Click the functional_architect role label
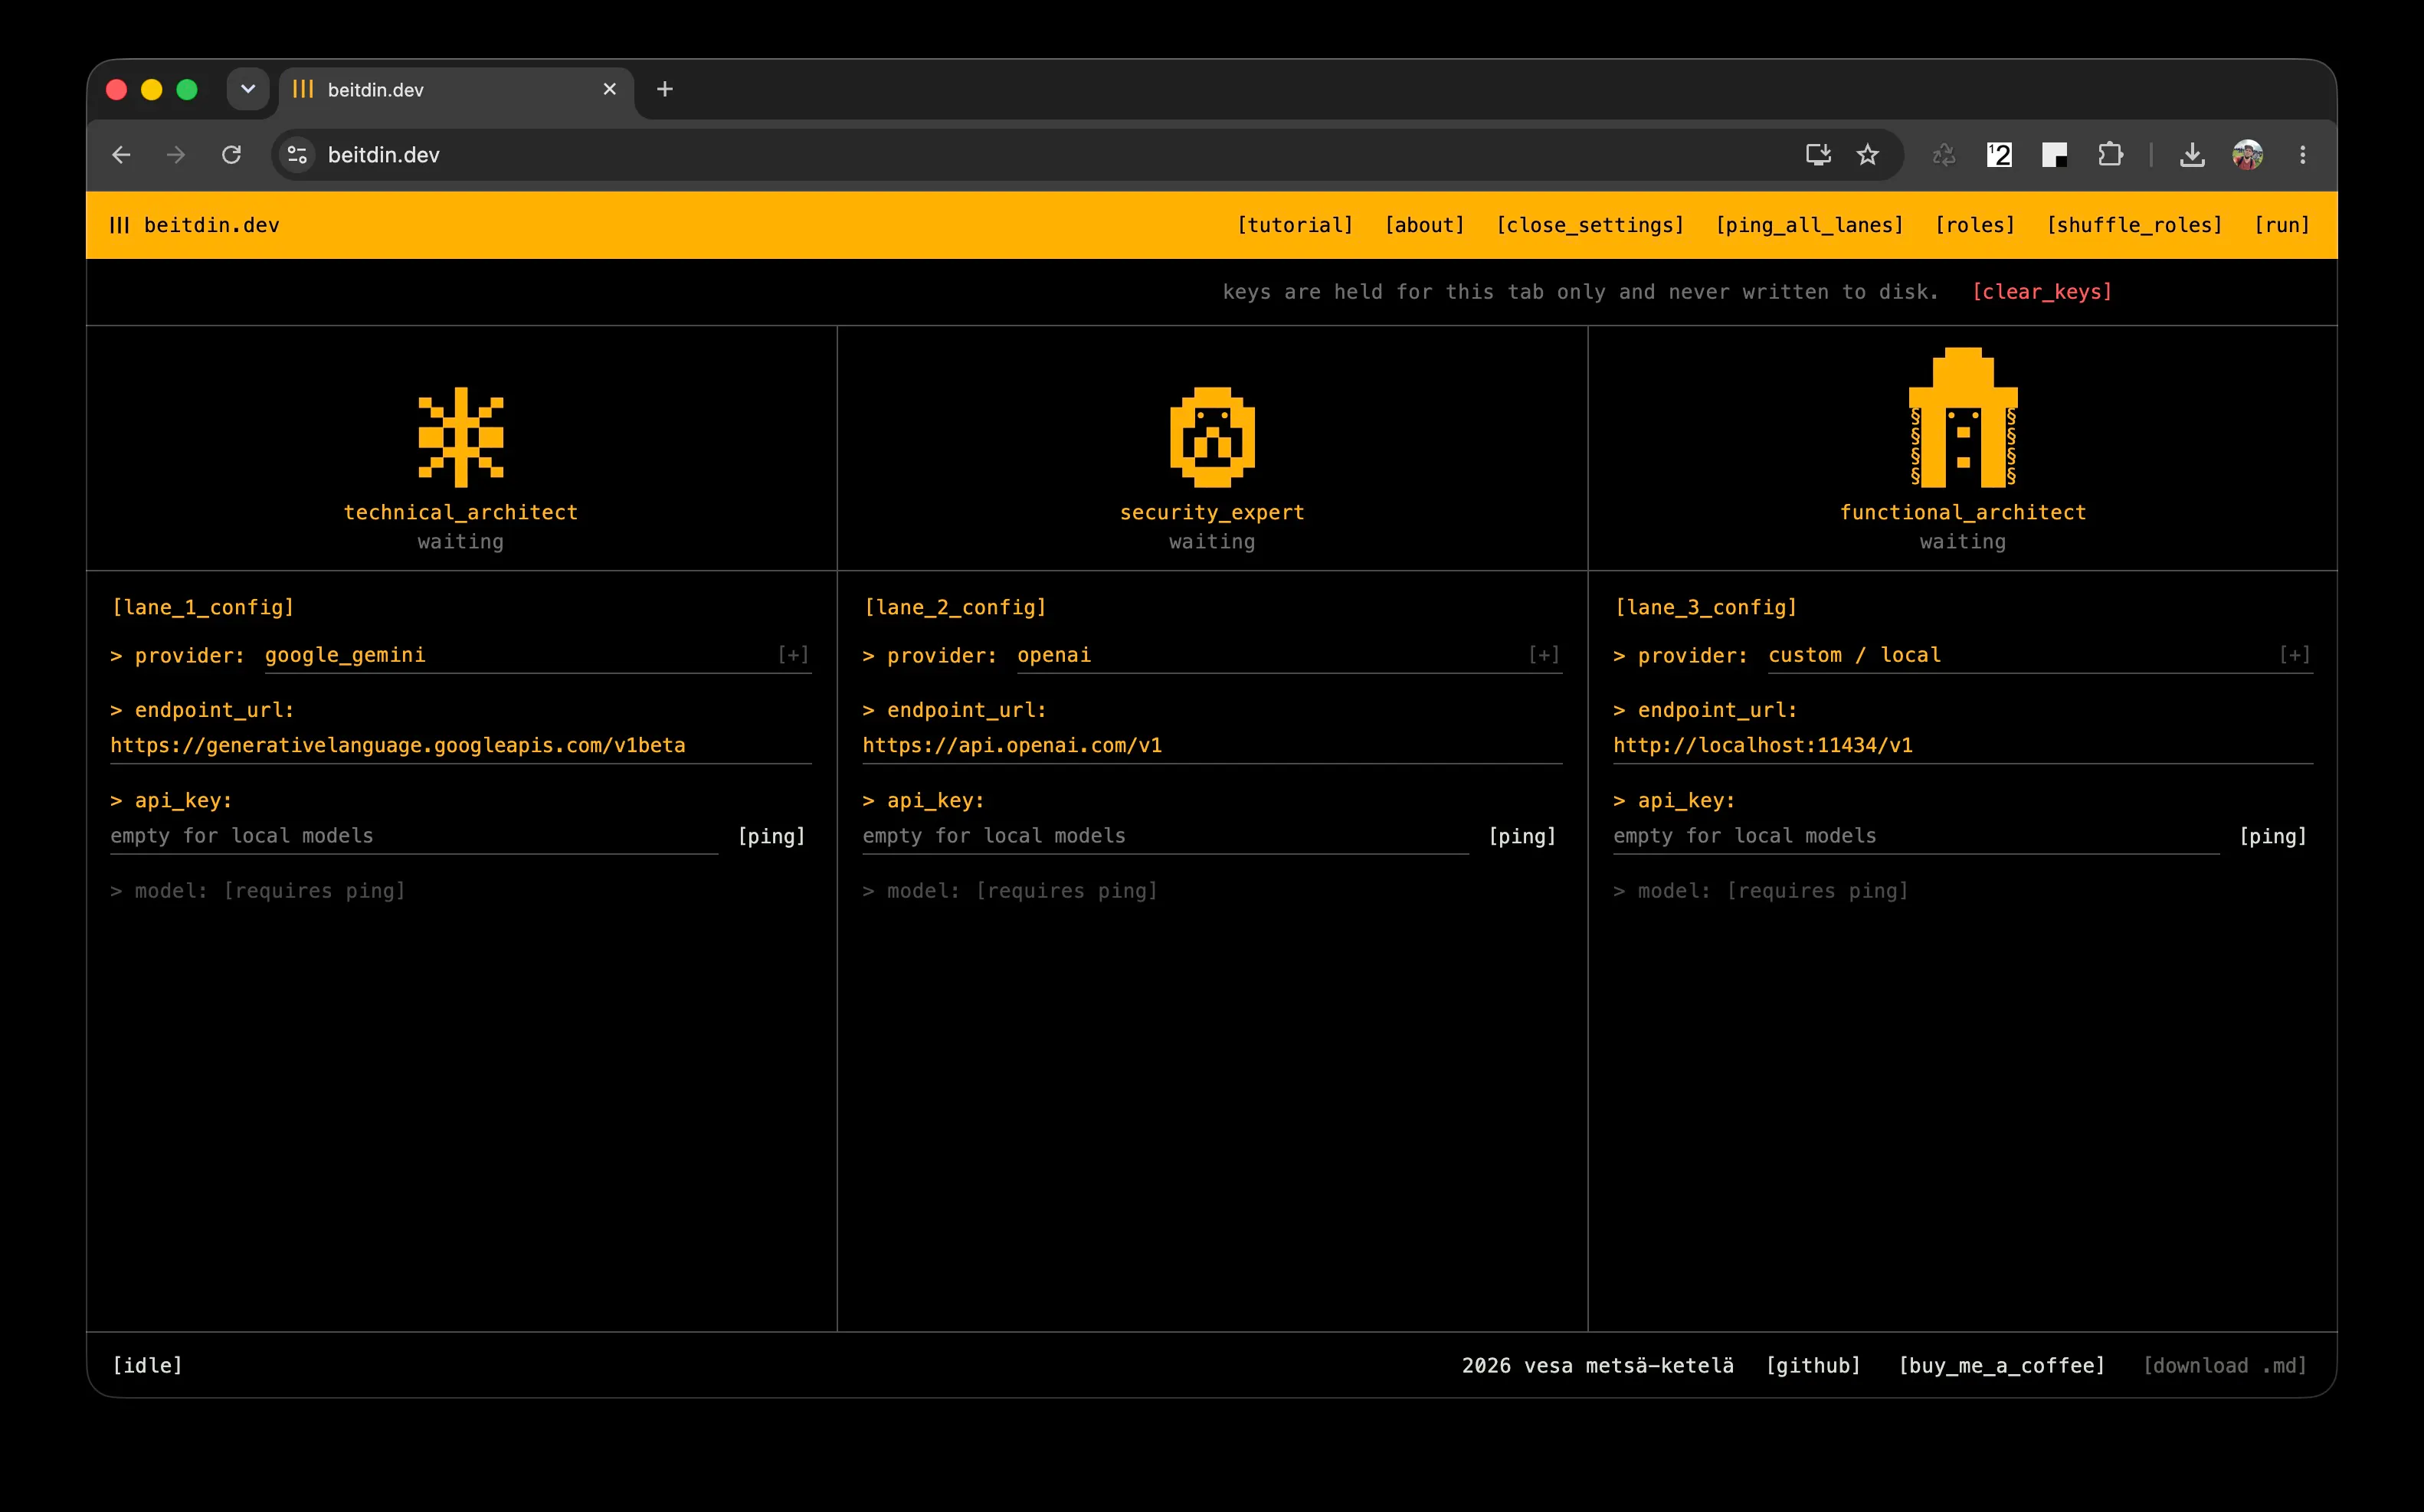 [x=1963, y=512]
